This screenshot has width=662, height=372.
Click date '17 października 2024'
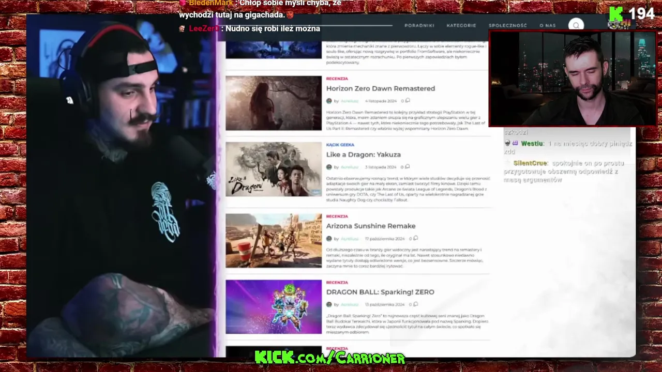coord(385,239)
